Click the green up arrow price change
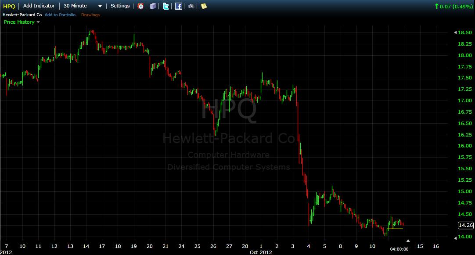The height and width of the screenshot is (255, 475). point(436,6)
